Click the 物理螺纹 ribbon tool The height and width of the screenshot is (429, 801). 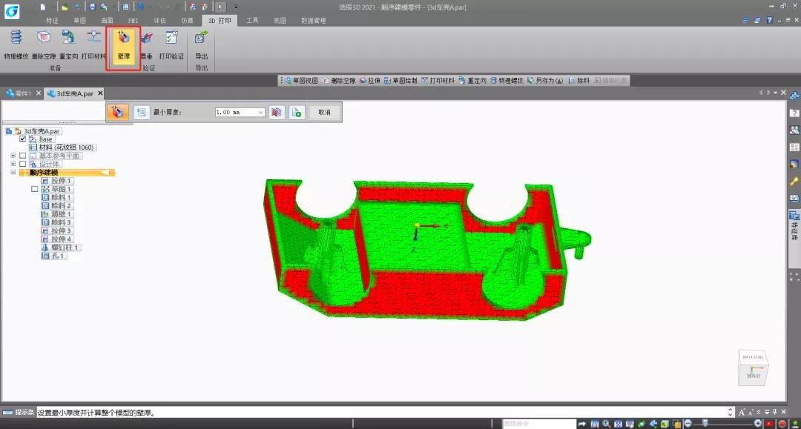click(x=16, y=45)
